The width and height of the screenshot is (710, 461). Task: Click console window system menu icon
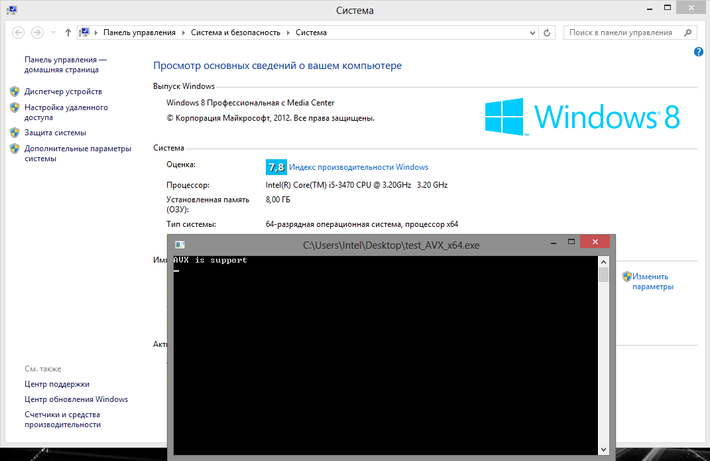(180, 245)
